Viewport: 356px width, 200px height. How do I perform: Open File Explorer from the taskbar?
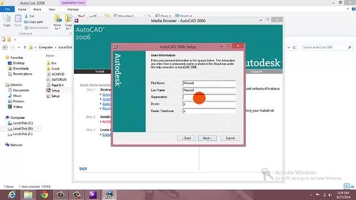click(x=28, y=195)
